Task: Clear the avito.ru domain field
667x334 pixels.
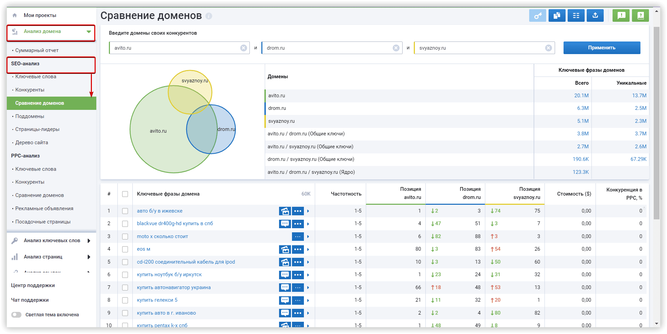Action: 244,48
